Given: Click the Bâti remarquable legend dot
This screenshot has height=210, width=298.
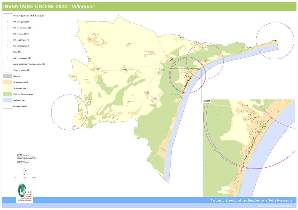Looking at the screenshot, I should pos(7,22).
